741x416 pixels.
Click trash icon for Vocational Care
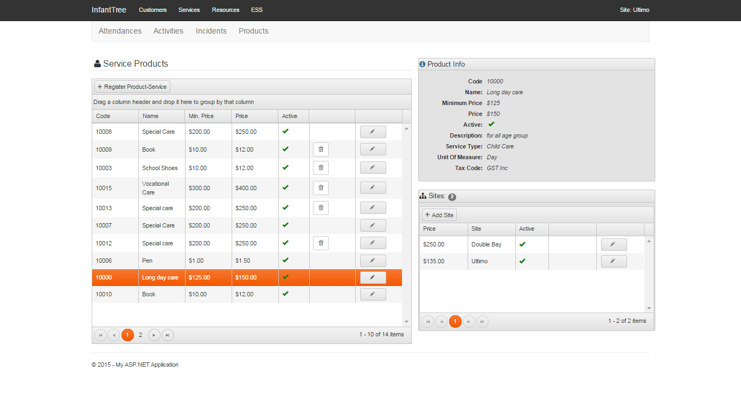coord(321,188)
